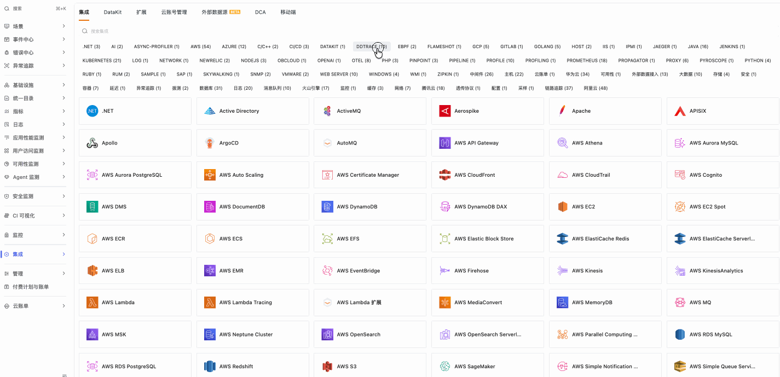Click the Apollo icon
This screenshot has width=780, height=377.
(92, 143)
